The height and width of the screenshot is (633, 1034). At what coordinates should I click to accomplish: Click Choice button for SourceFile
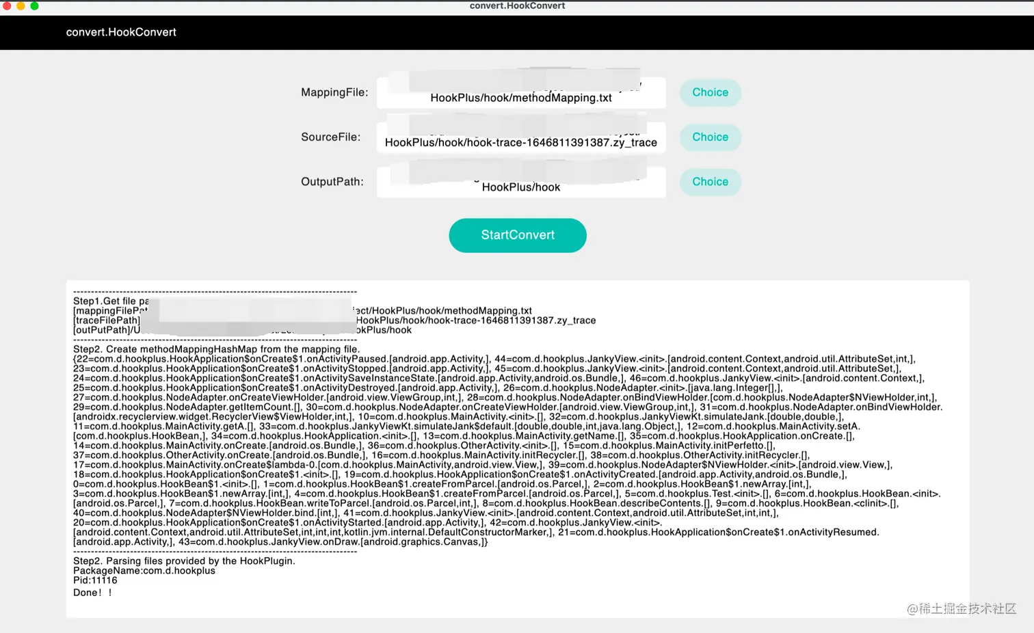click(x=710, y=137)
